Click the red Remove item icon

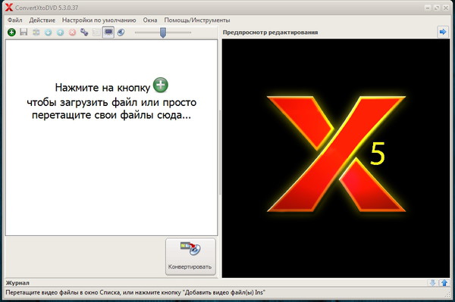pyautogui.click(x=73, y=32)
